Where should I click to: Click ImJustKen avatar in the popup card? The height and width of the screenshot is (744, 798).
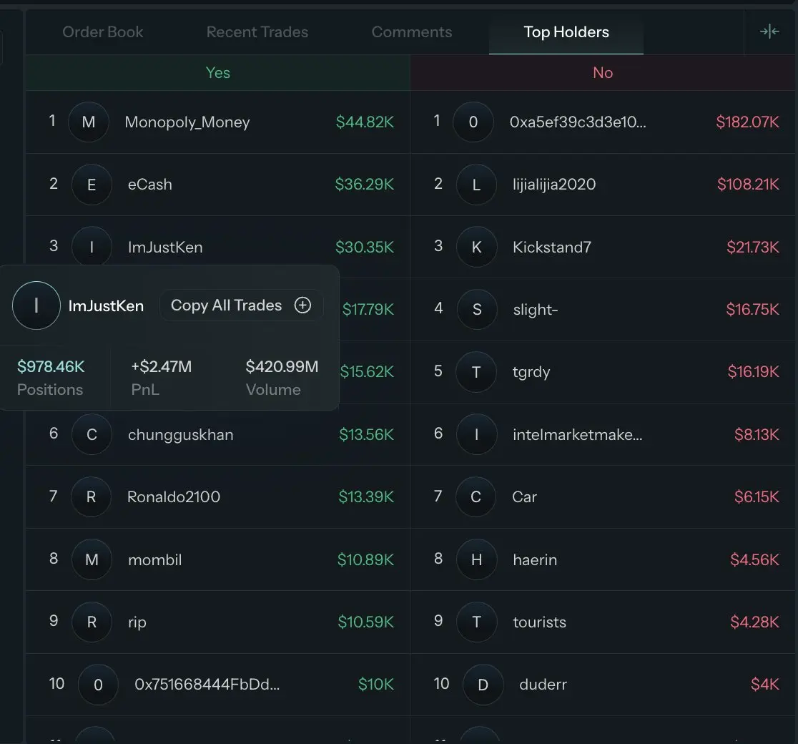click(36, 305)
